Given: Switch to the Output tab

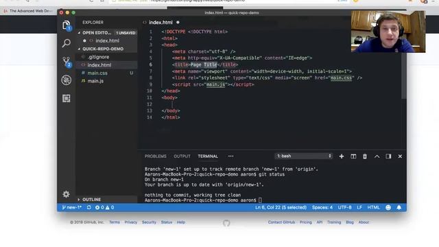Looking at the screenshot, I should pyautogui.click(x=182, y=156).
